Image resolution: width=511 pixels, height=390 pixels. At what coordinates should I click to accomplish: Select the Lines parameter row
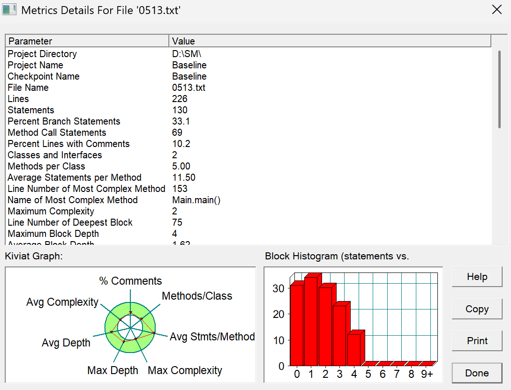coord(248,99)
